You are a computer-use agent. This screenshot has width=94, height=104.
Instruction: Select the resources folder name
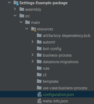click(x=45, y=29)
